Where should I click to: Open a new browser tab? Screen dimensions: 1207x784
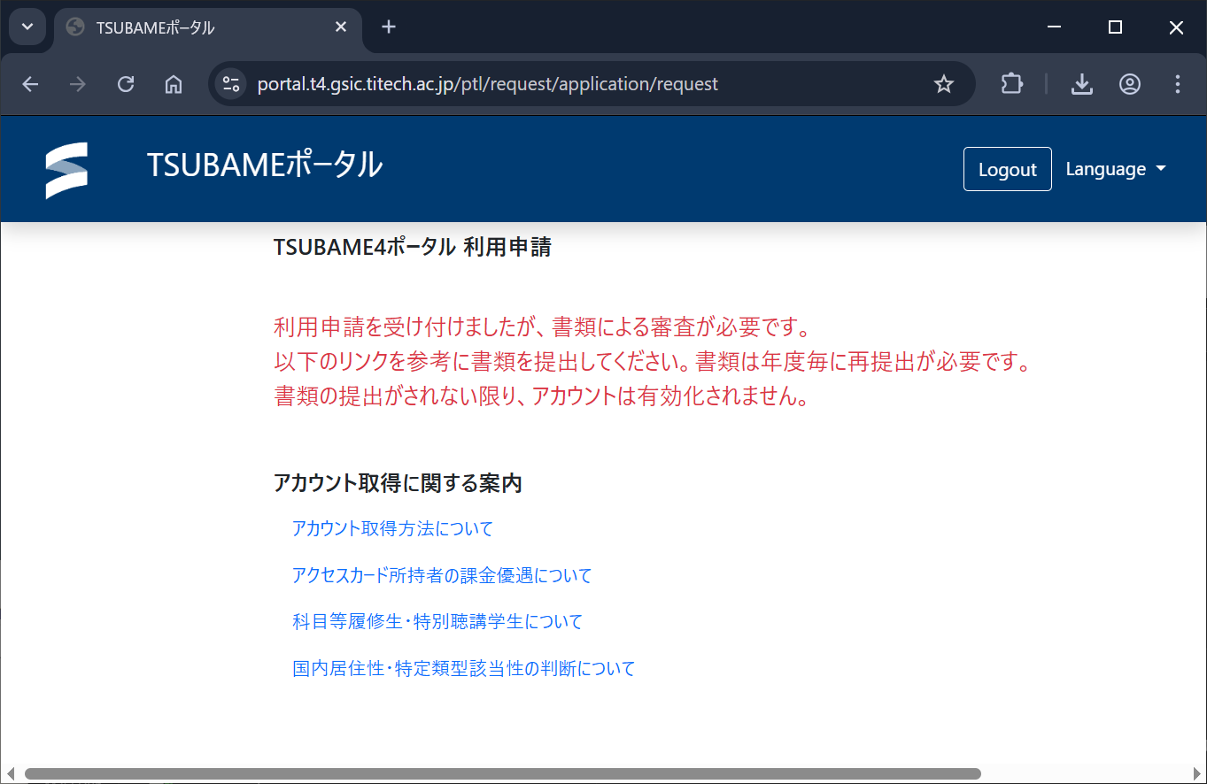[x=388, y=27]
